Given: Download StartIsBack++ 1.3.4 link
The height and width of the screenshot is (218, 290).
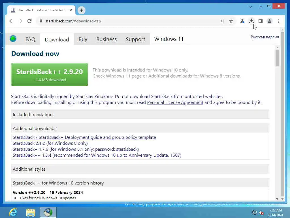Looking at the screenshot, I should point(97,155).
